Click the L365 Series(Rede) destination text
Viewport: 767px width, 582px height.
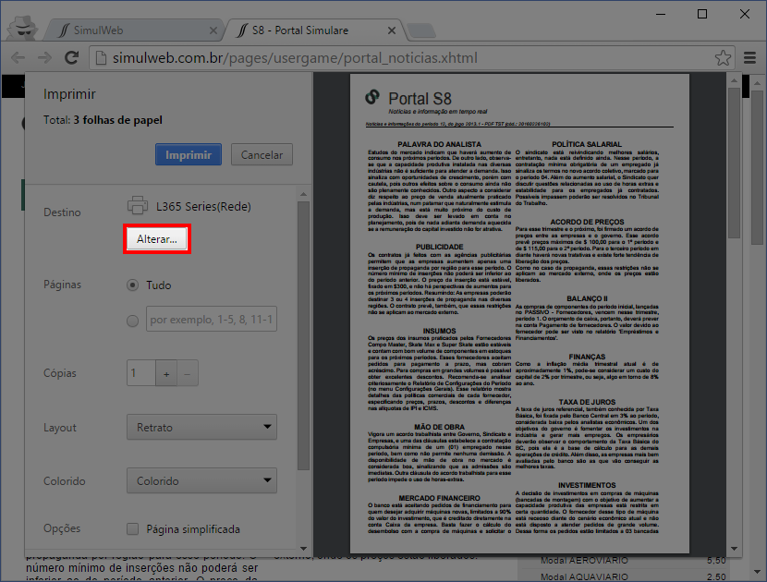[x=203, y=206]
